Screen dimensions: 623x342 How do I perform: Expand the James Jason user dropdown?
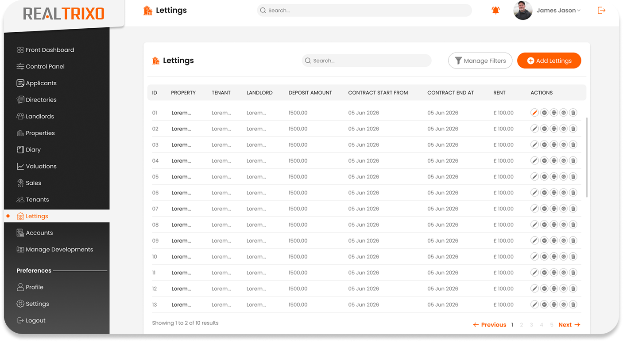coord(558,10)
